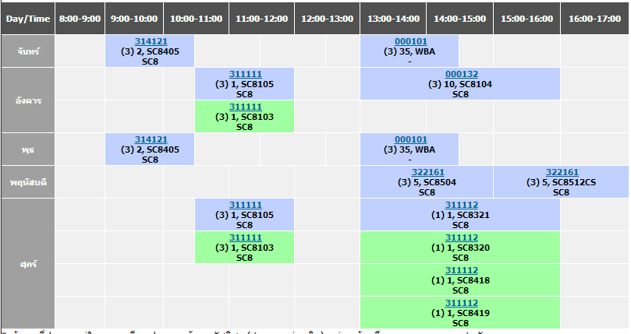The height and width of the screenshot is (334, 631).
Task: Click 311111 link for SC8105 on อังคาร
Action: 245,74
